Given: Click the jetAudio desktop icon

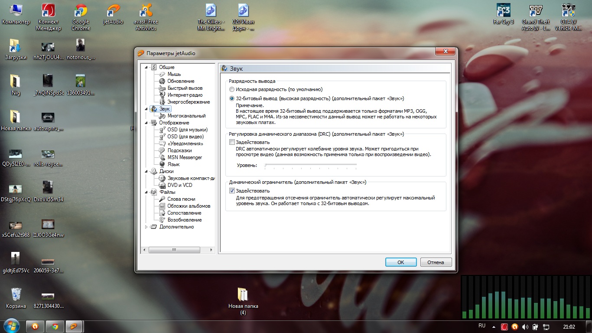Looking at the screenshot, I should (x=113, y=12).
